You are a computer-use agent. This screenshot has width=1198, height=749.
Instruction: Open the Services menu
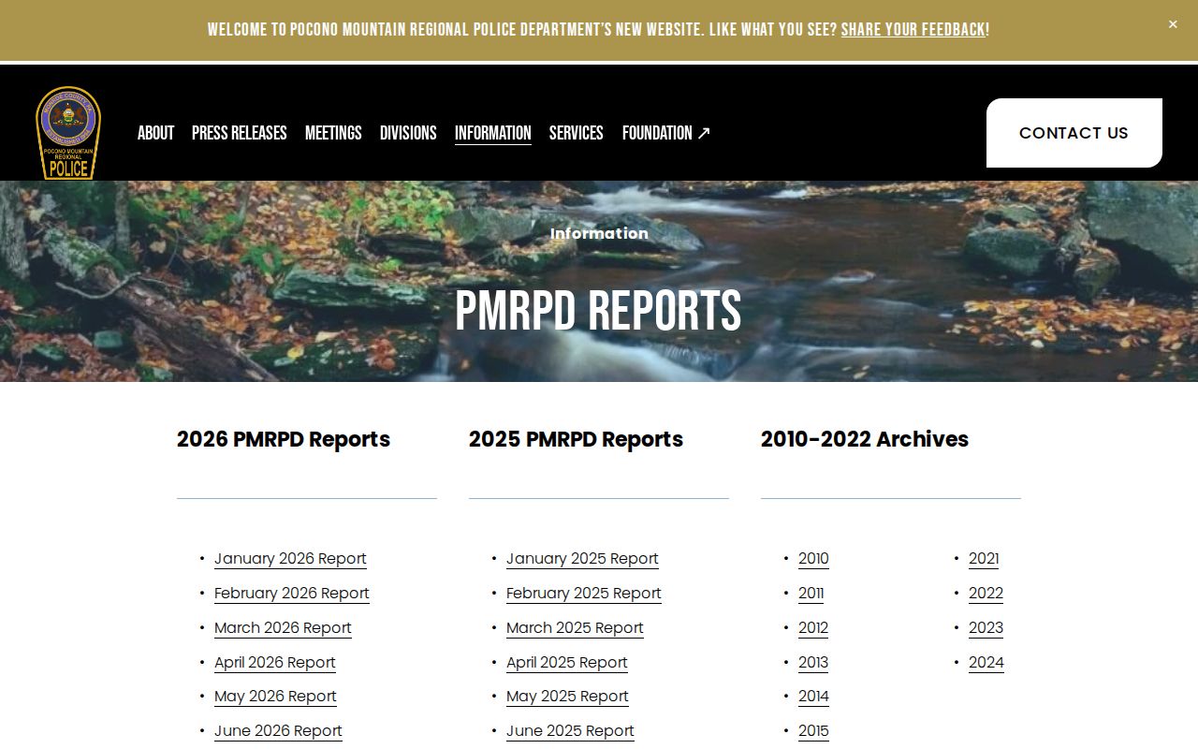pyautogui.click(x=577, y=133)
